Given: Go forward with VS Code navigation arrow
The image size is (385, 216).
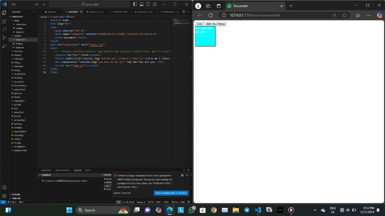Looking at the screenshot, I should 44,4.
